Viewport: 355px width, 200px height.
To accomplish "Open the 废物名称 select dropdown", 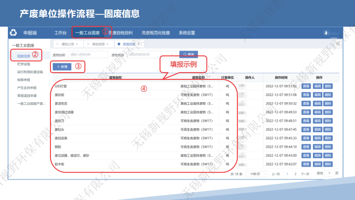I will point(151,54).
